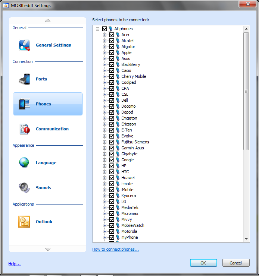
Task: Click the phone icon beside Google
Action: 118,160
